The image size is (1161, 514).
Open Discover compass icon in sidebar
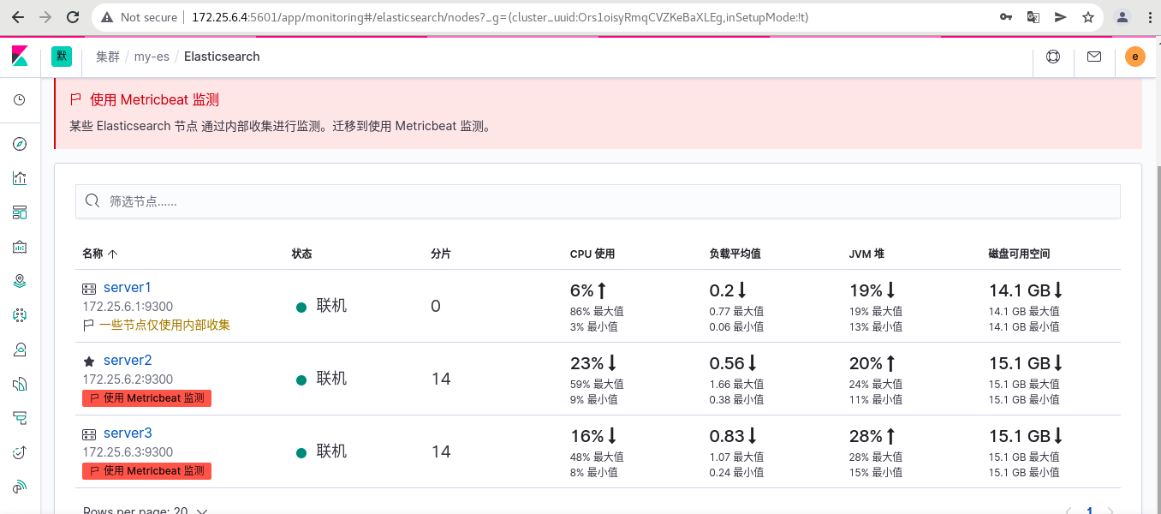(x=20, y=144)
